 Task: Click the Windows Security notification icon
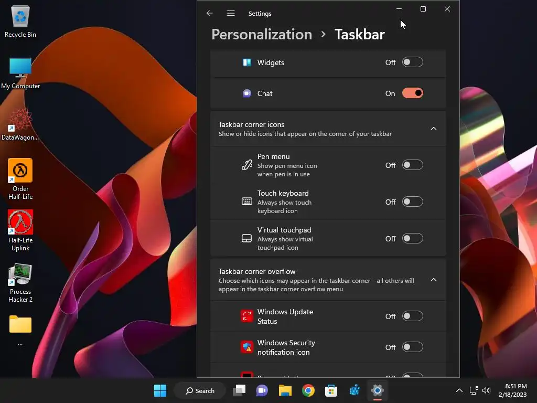247,347
